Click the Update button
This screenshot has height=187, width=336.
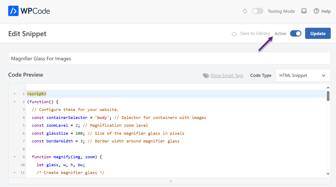(x=318, y=34)
